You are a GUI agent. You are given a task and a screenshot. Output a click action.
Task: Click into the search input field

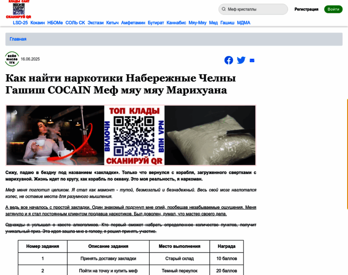click(253, 9)
